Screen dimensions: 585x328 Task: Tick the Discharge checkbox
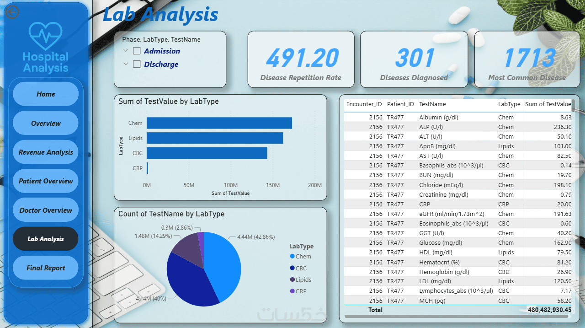tap(137, 65)
